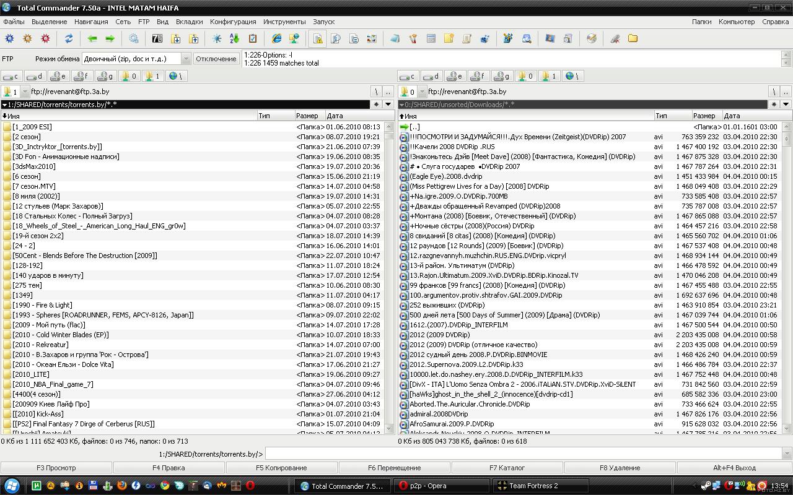This screenshot has height=495, width=793.
Task: Click the clipboard checklist toolbar icon
Action: 253,38
